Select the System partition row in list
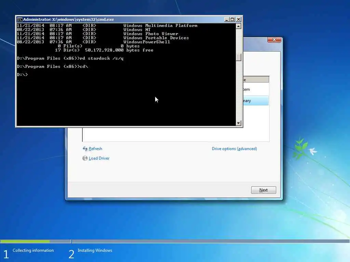 256,89
